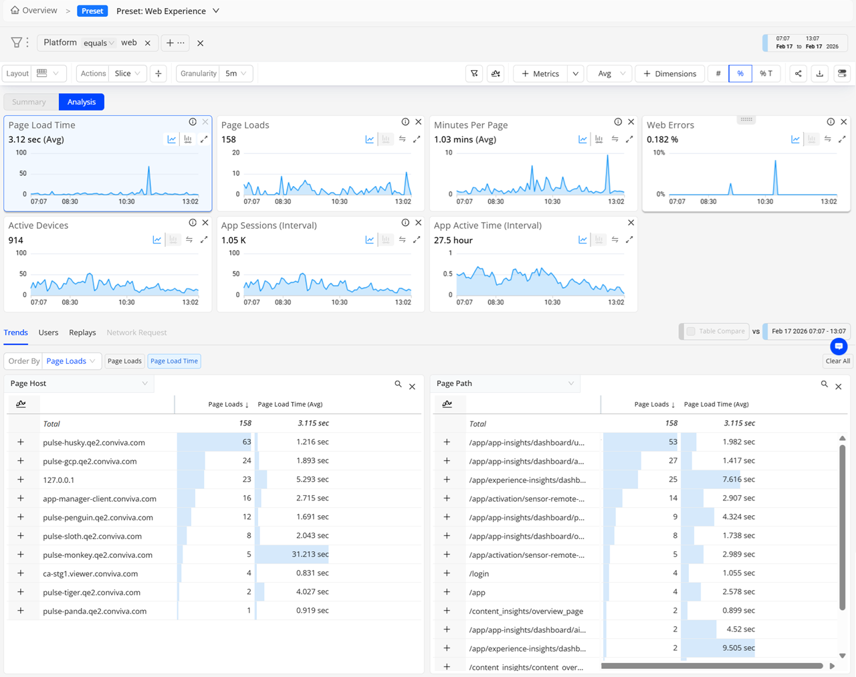Click the filter funnel icon beside Platform
Viewport: 856px width, 677px height.
(x=16, y=43)
